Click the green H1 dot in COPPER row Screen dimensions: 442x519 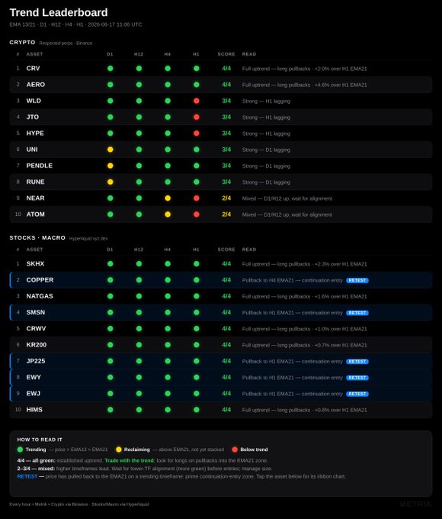click(x=197, y=280)
